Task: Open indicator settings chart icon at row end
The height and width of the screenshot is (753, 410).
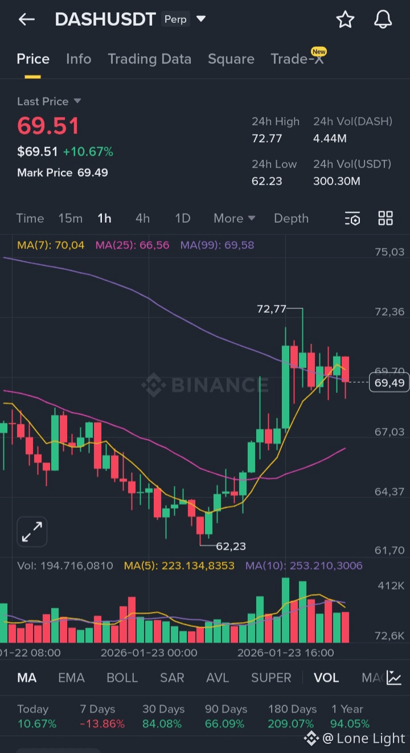Action: [x=394, y=677]
